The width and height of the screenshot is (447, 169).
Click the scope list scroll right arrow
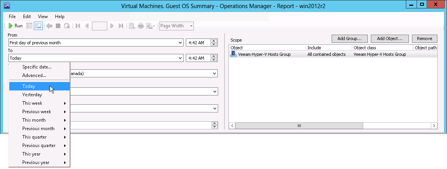click(x=434, y=125)
